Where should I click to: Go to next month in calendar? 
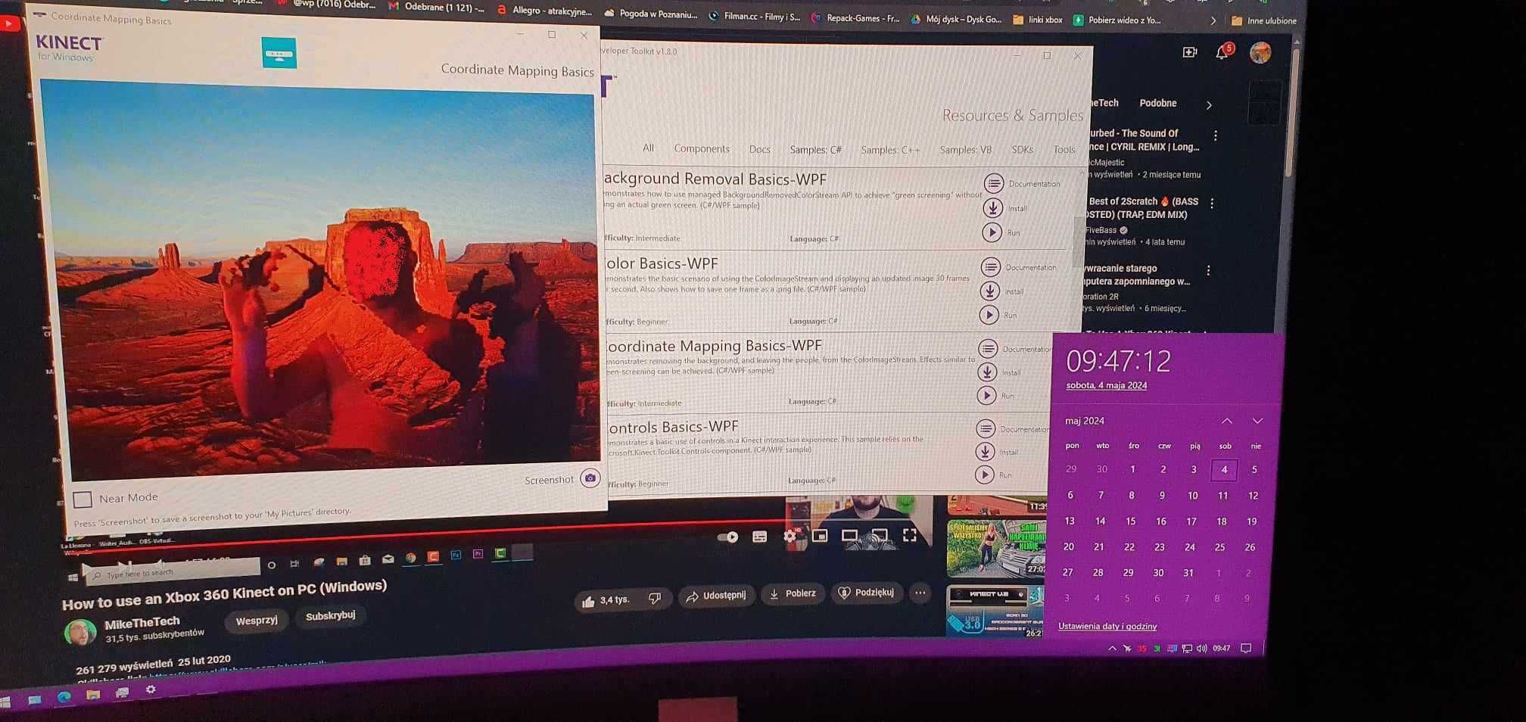coord(1257,421)
